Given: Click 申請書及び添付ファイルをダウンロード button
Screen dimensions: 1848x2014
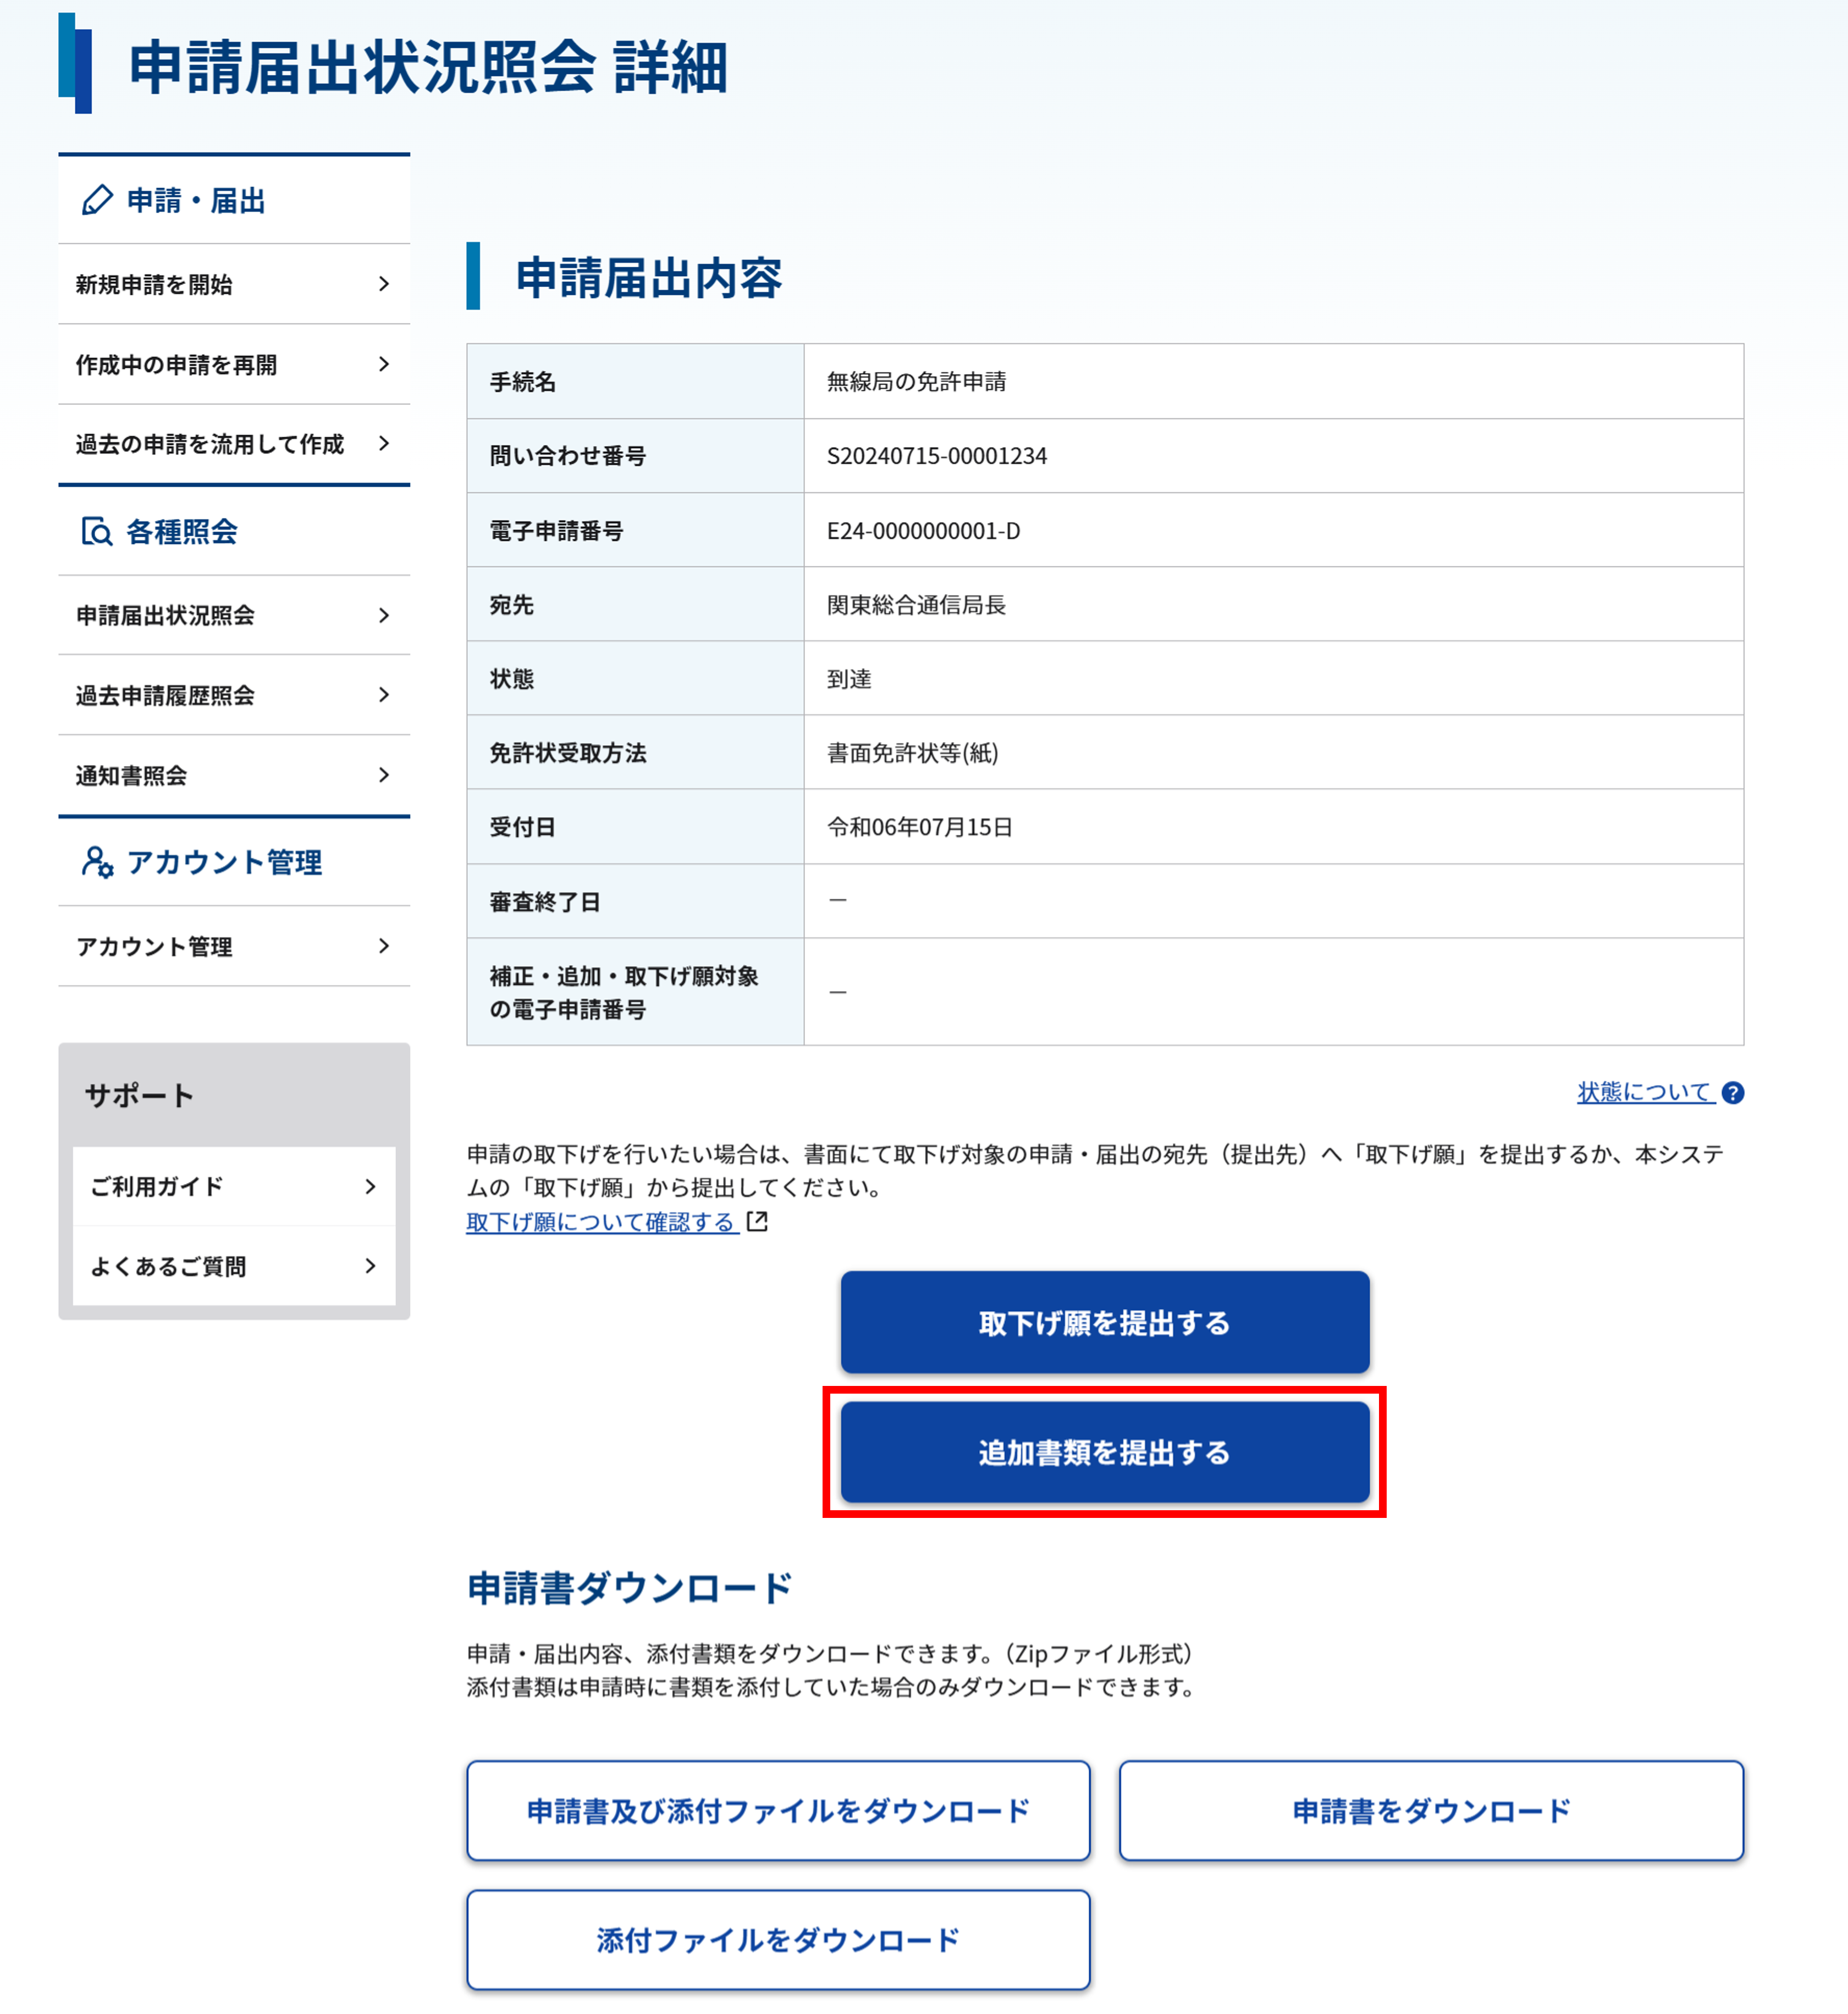Looking at the screenshot, I should (778, 1811).
